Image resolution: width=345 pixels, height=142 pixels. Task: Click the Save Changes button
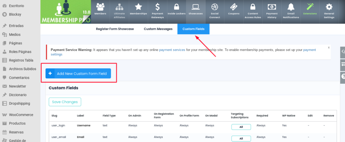click(x=65, y=102)
